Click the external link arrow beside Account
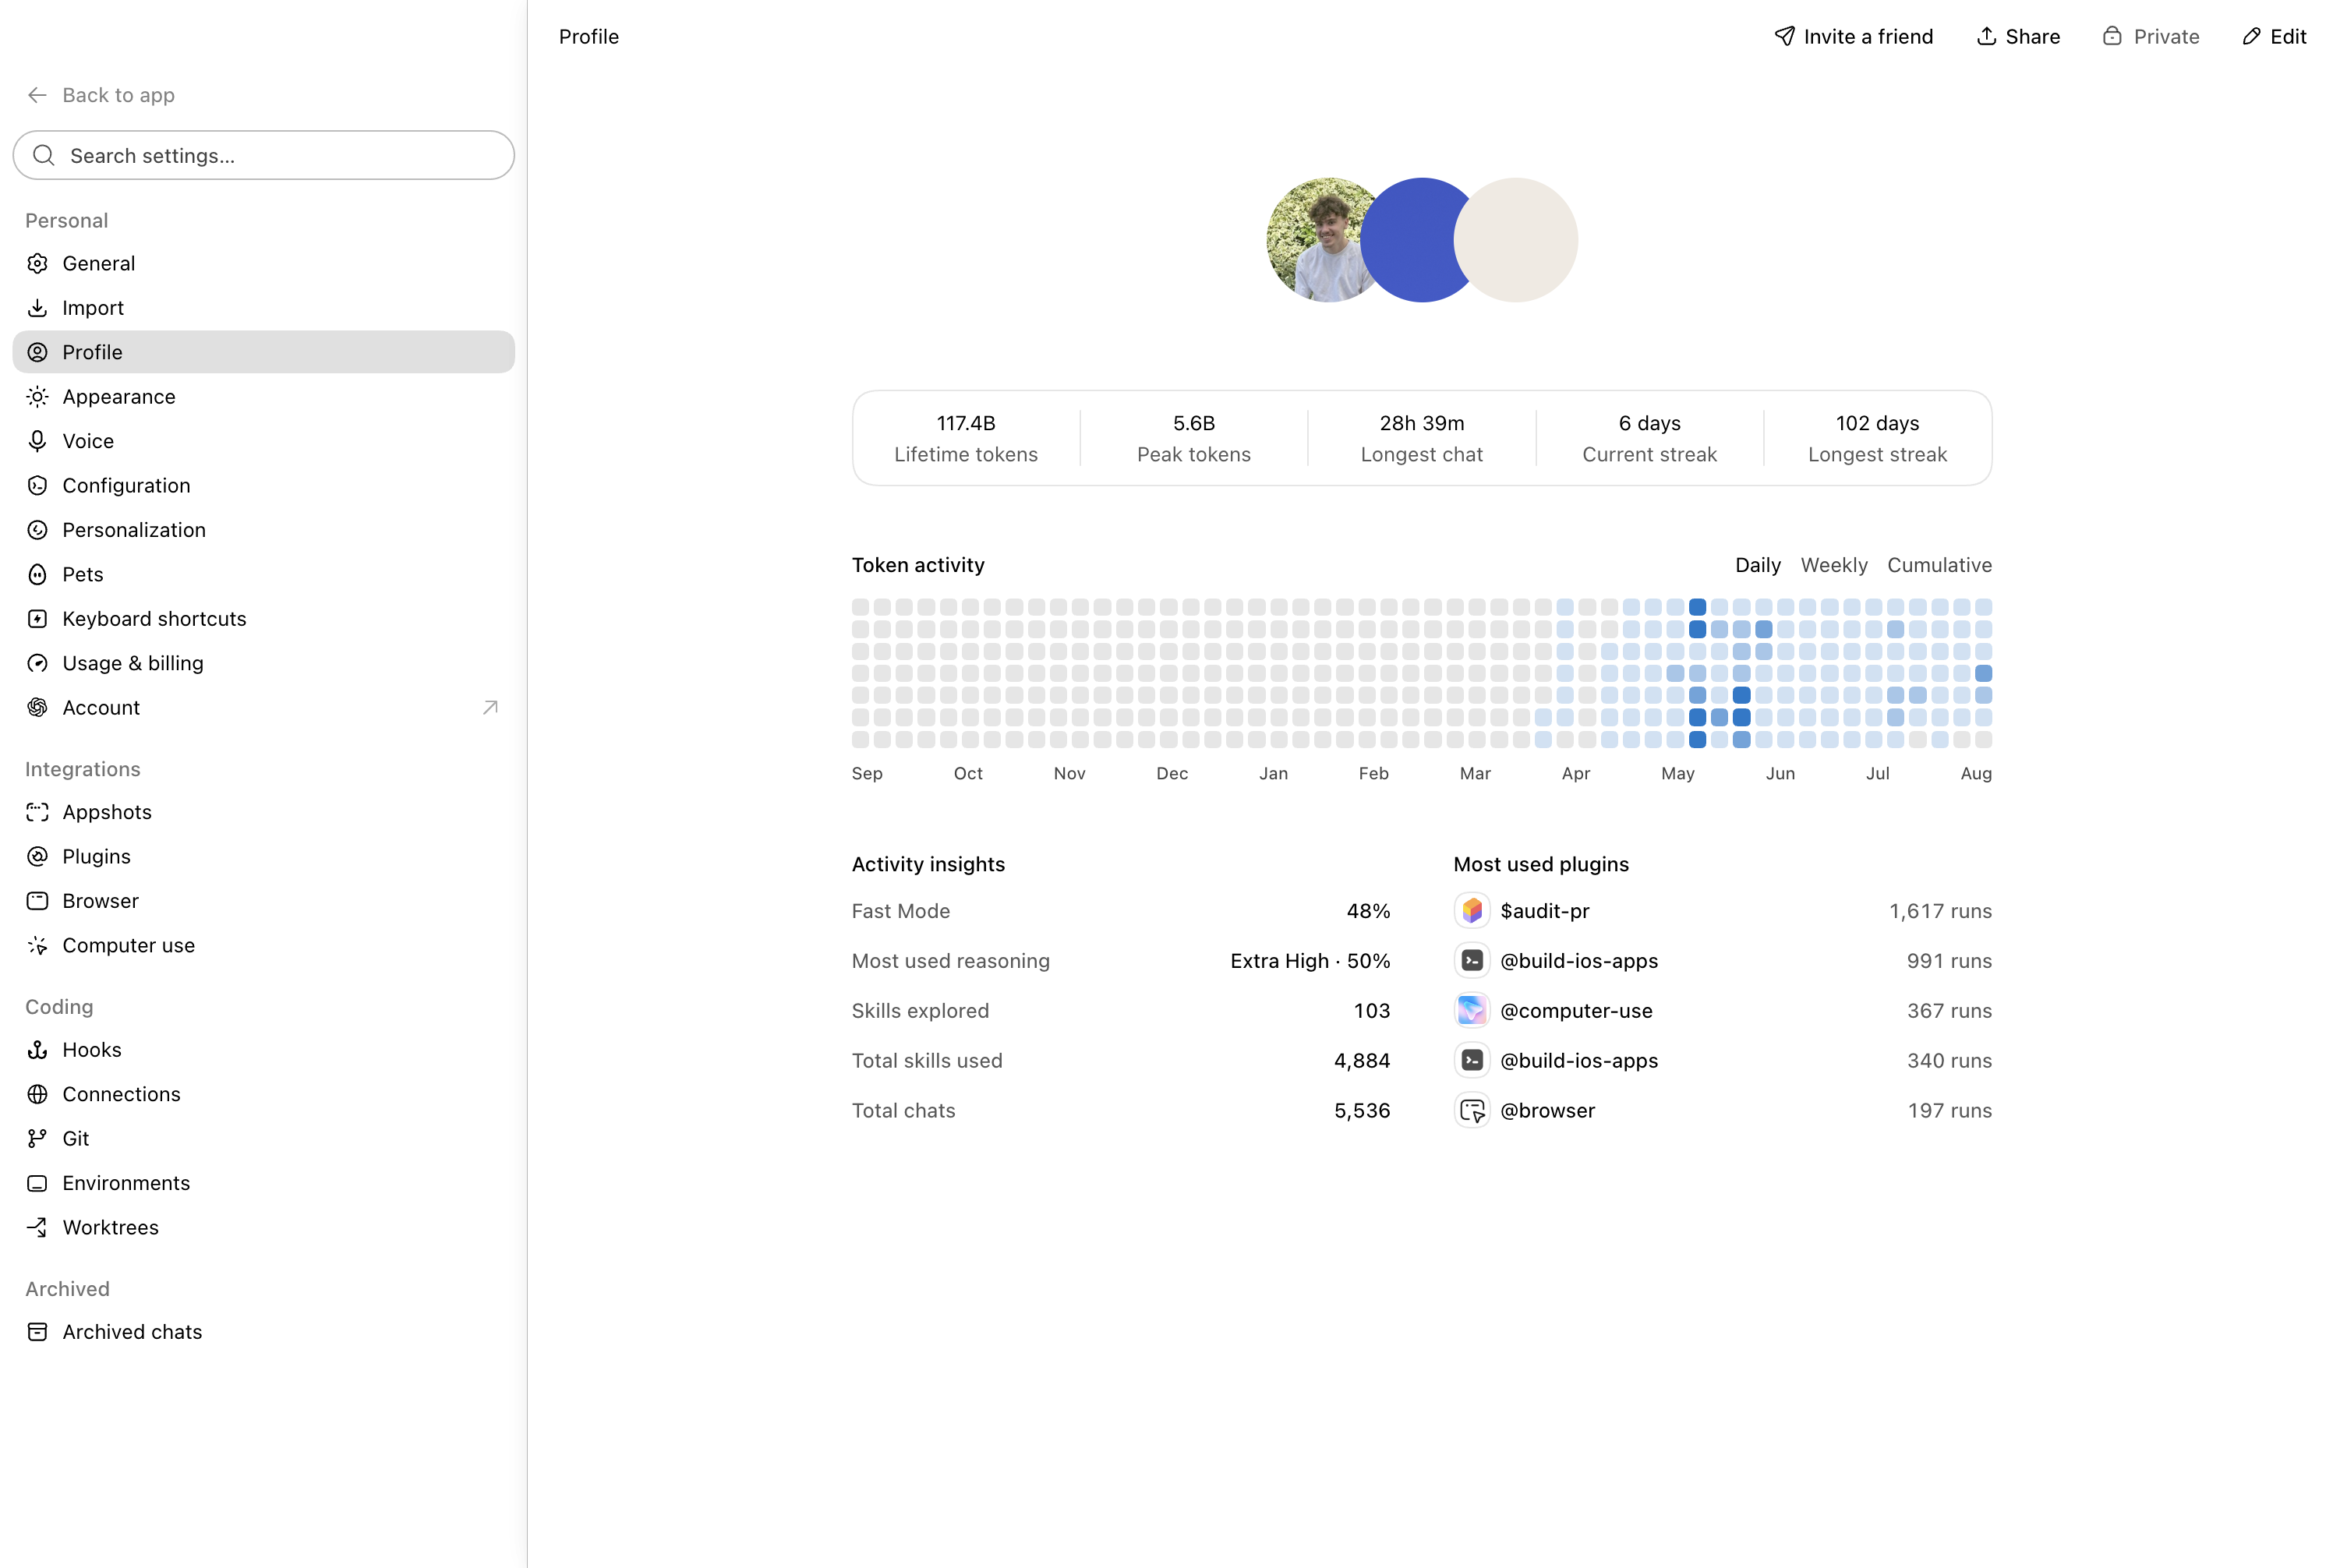The image size is (2340, 1568). pos(490,708)
